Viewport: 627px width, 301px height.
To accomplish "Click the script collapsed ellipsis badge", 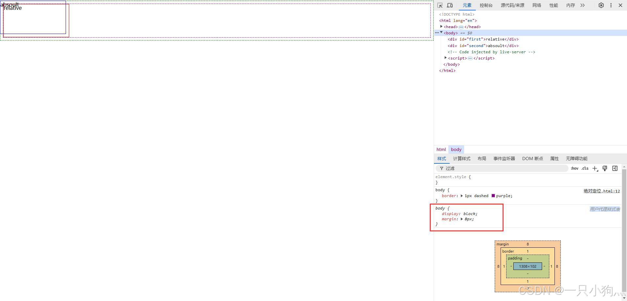I will (x=470, y=58).
